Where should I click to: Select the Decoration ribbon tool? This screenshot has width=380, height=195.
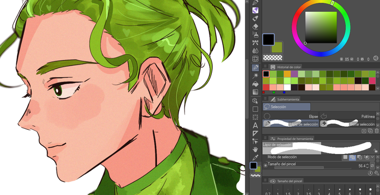tap(255, 42)
